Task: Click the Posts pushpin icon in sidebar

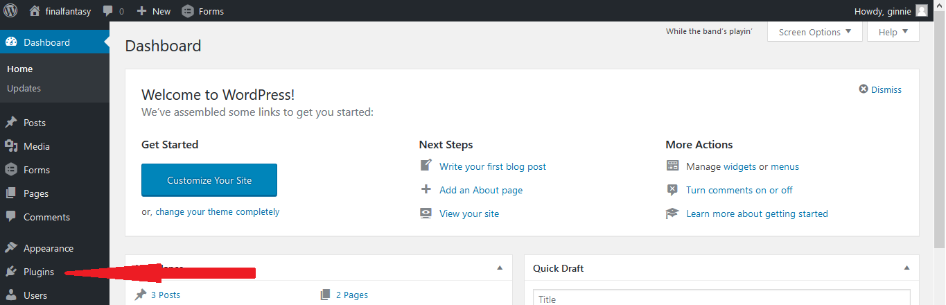Action: [x=11, y=123]
